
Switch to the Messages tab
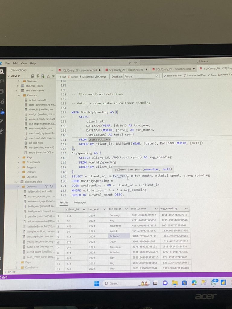tap(80, 202)
